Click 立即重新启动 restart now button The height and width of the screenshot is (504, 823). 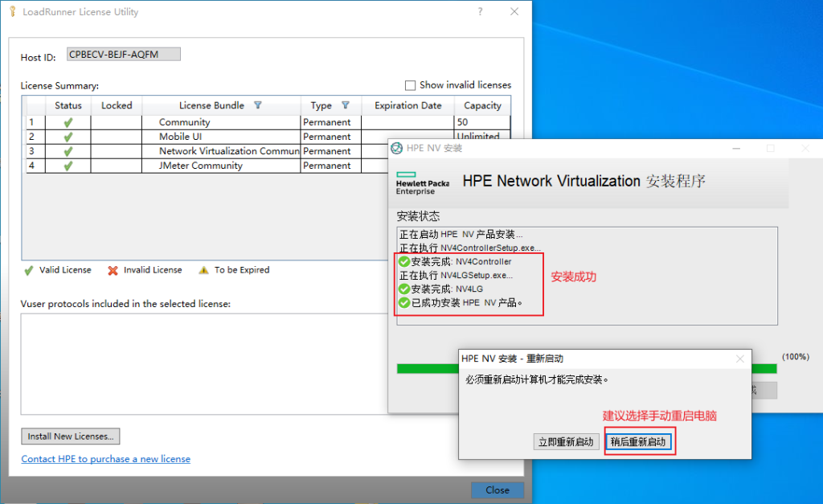pyautogui.click(x=566, y=442)
